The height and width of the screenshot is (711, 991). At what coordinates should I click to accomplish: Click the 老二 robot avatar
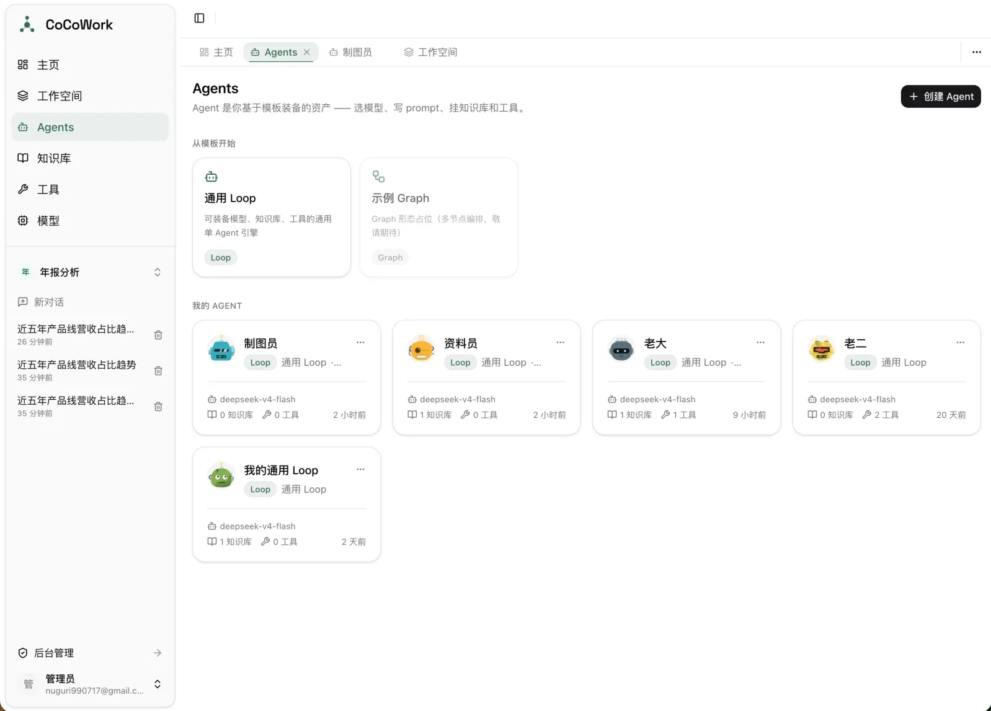[822, 350]
